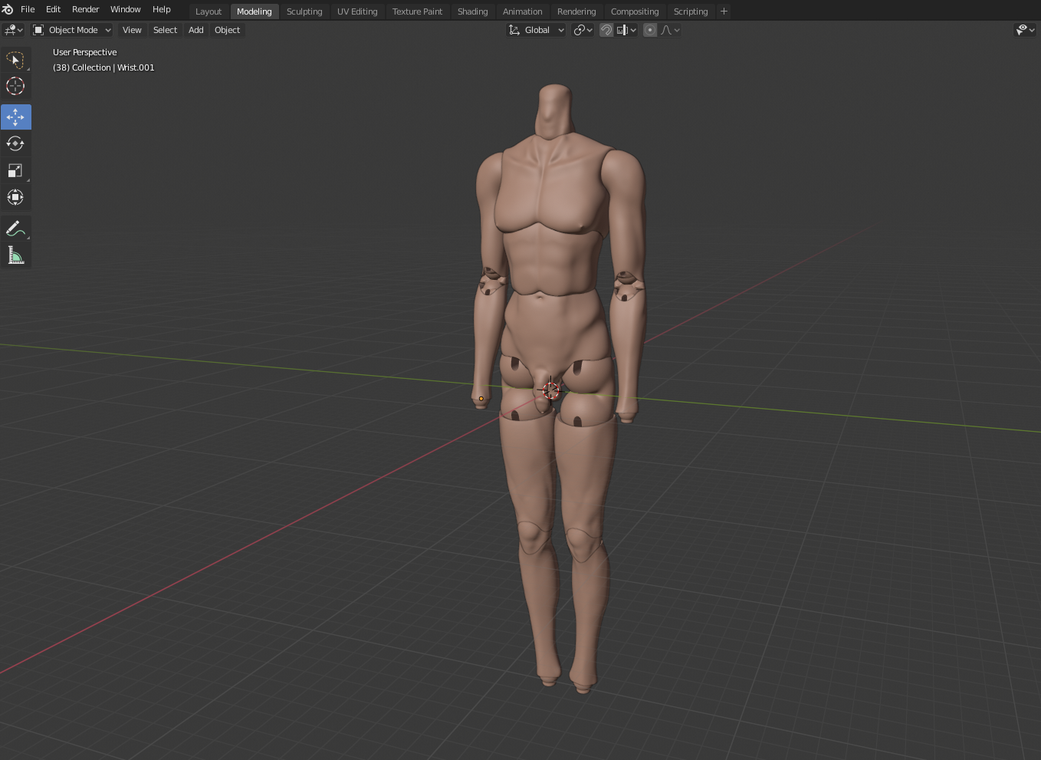Open proportional editing falloff dropdown
The height and width of the screenshot is (760, 1041).
[670, 30]
